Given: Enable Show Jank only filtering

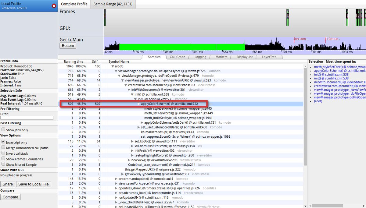Looking at the screenshot, I should pos(3,130).
